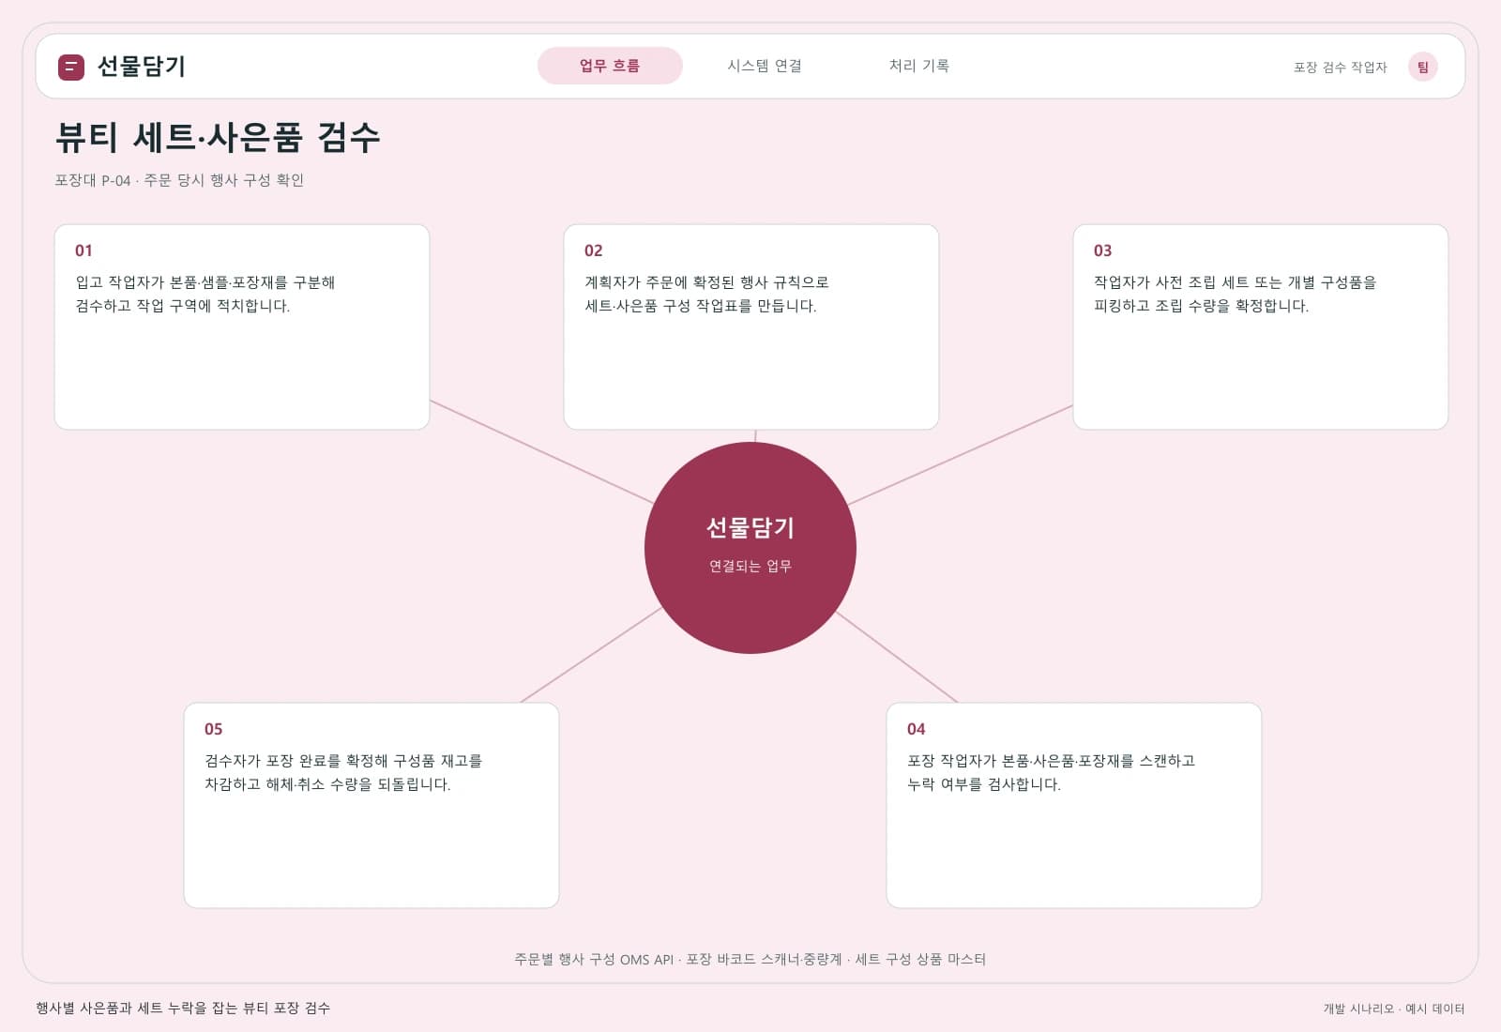
Task: Click the 선물담기 brand name in header
Action: 142,67
